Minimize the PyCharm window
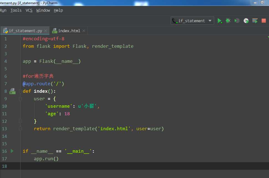This screenshot has height=178, width=269. click(255, 2)
